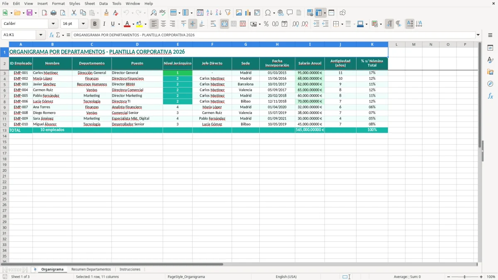This screenshot has width=498, height=280.
Task: Format cell as date
Action: [x=285, y=24]
